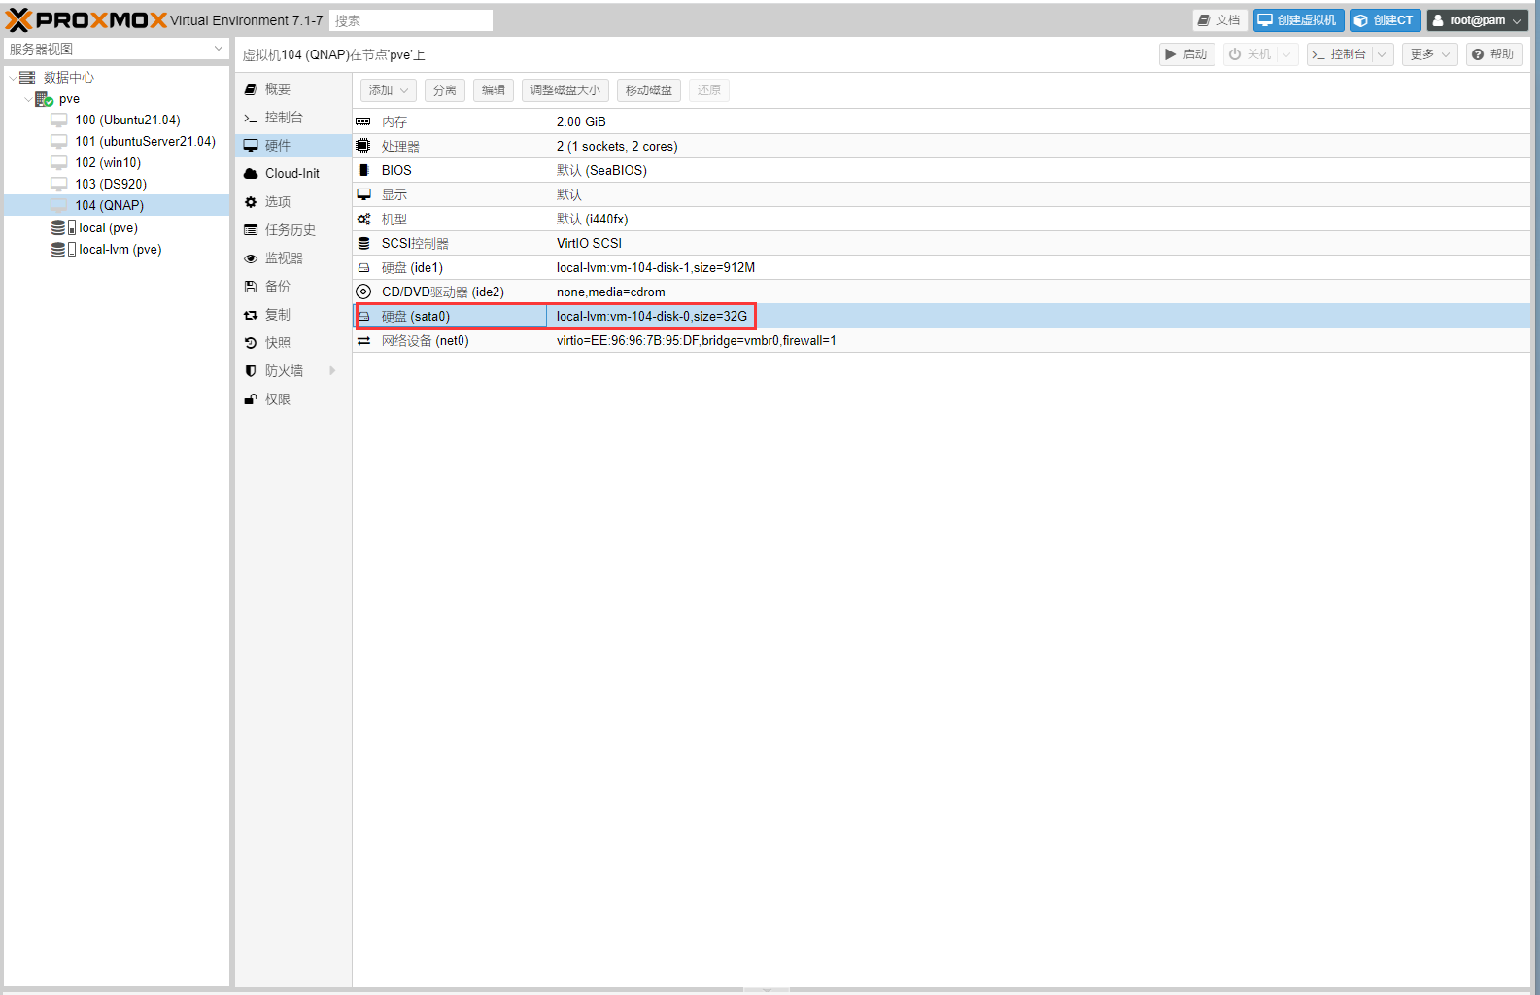Open the 任务历史 task history tab
Screen dimensions: 1540x995
(x=293, y=230)
